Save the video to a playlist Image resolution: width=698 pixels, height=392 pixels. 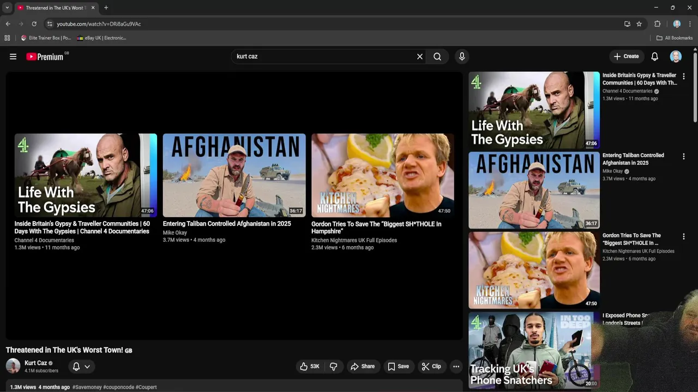(x=398, y=366)
